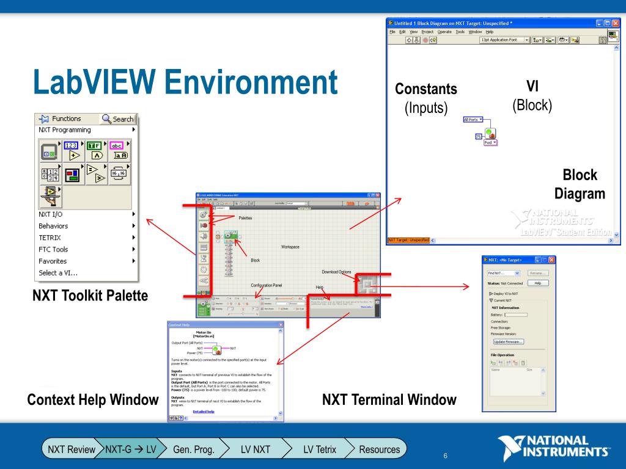Select the Motor On block on diagram
The width and height of the screenshot is (626, 469).
490,133
